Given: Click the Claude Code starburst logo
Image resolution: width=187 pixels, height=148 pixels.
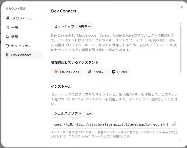Looking at the screenshot, I should point(56,72).
